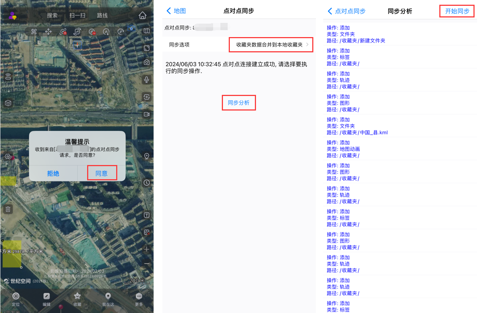
Task: Select the row with path /收藏夹/新建文件夹
Action: point(399,34)
